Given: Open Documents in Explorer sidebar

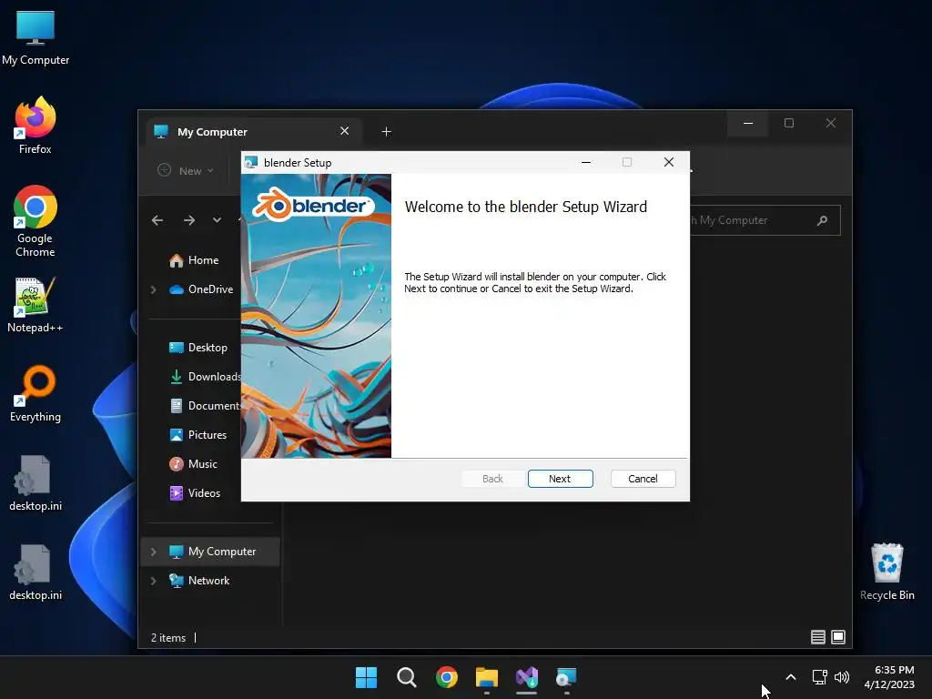Looking at the screenshot, I should 205,406.
